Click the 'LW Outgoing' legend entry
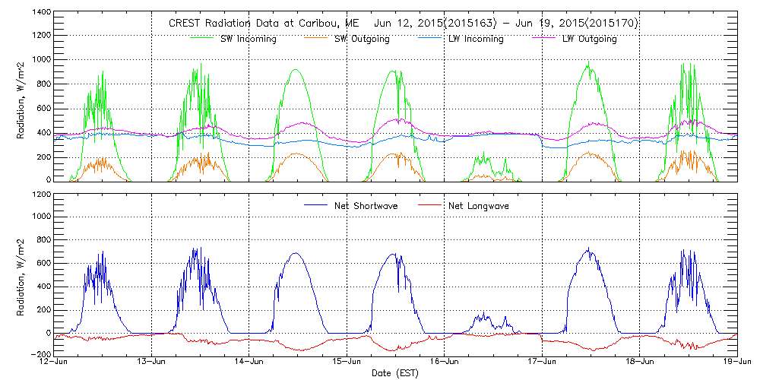This screenshot has height=380, width=760. 589,39
